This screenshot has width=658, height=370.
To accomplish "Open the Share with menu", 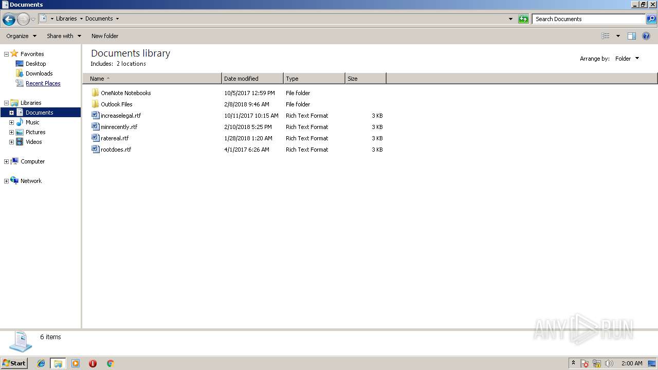I will (64, 36).
